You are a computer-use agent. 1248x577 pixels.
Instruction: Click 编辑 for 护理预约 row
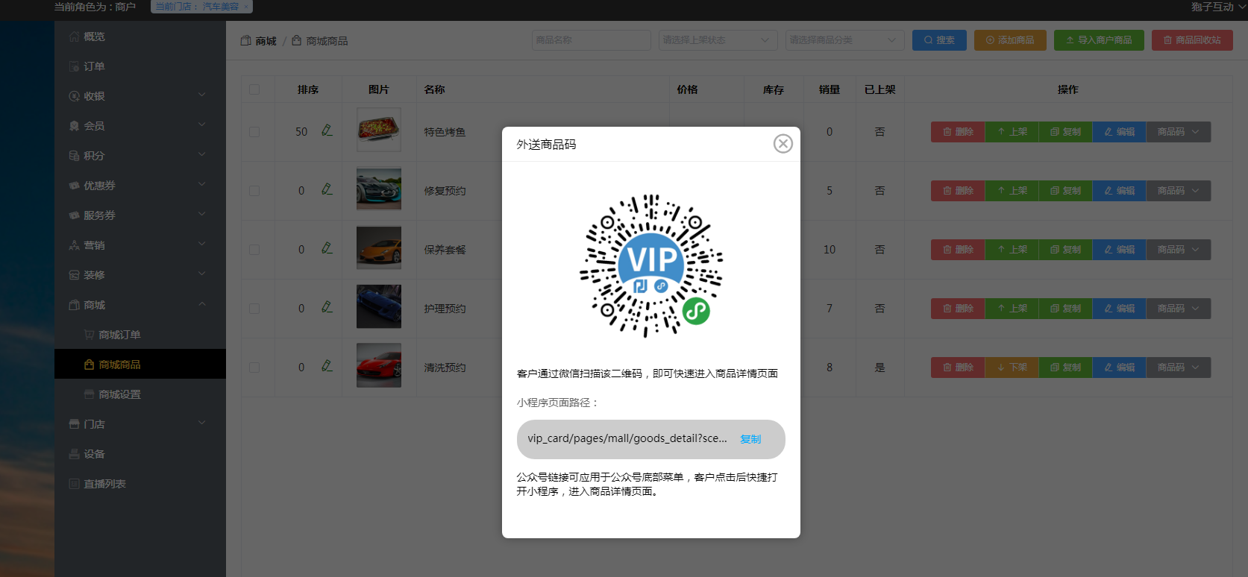point(1119,309)
